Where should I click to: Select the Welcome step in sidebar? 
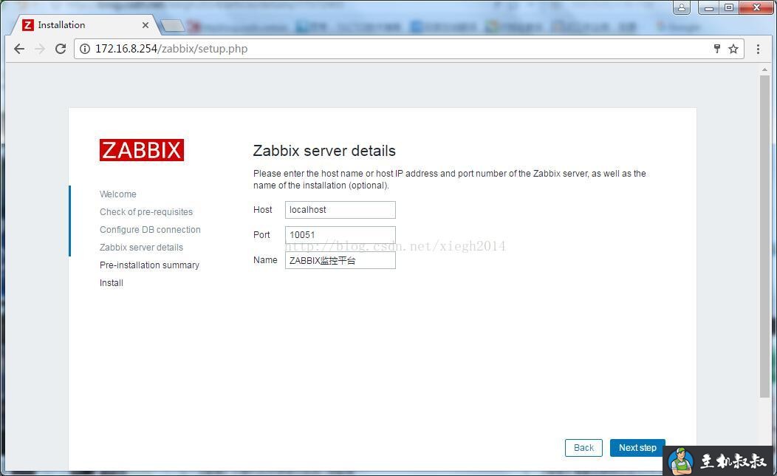coord(118,194)
